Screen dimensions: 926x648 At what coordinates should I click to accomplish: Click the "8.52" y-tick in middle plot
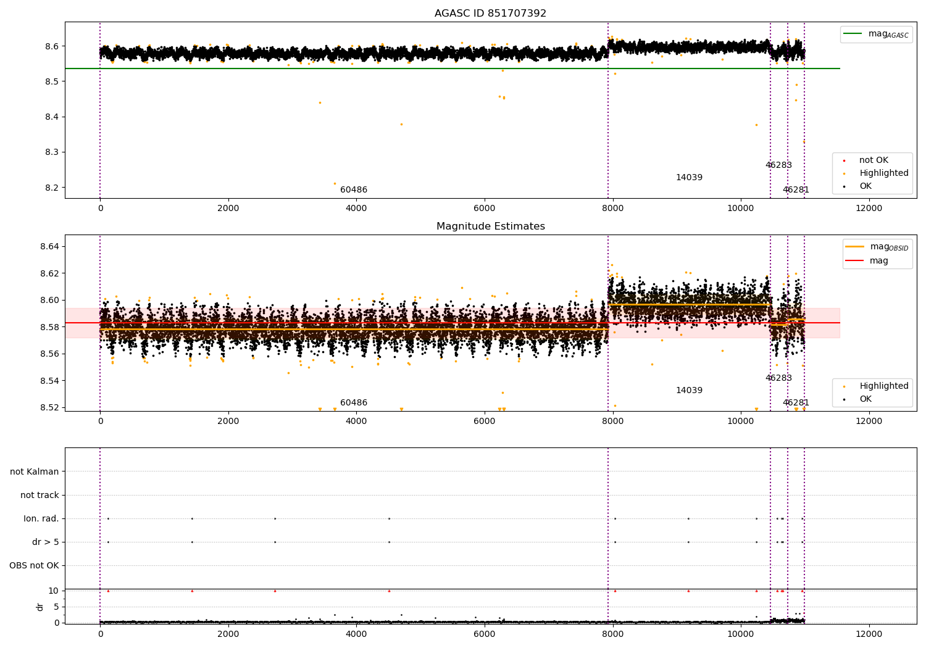(x=49, y=408)
